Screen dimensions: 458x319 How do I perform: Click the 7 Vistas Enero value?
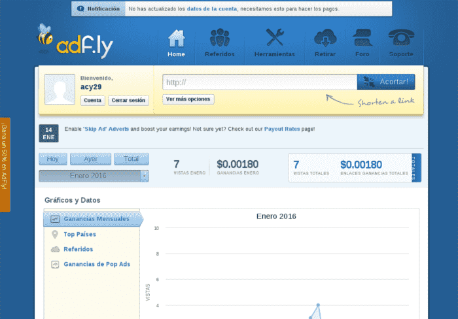click(177, 164)
